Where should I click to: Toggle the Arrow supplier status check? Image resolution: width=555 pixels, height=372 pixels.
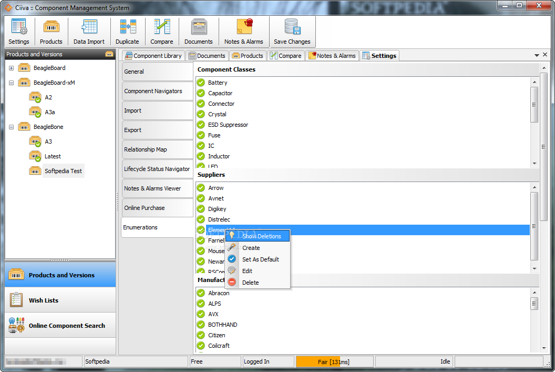tap(201, 188)
